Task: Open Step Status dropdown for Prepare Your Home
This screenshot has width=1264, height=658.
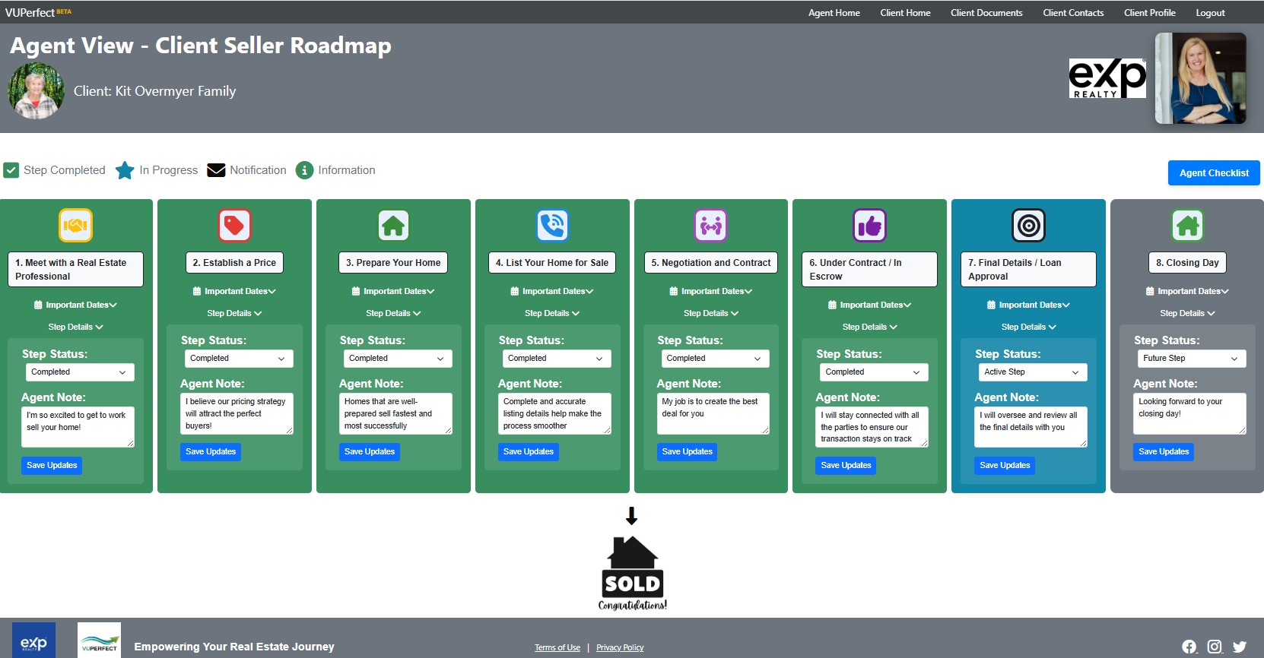Action: [398, 359]
